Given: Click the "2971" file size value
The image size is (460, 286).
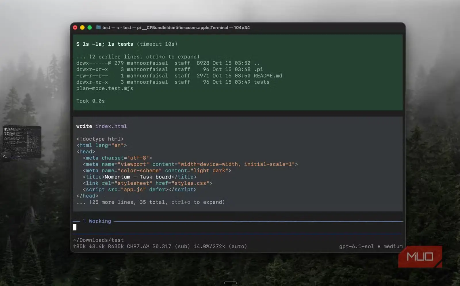Looking at the screenshot, I should coord(203,76).
